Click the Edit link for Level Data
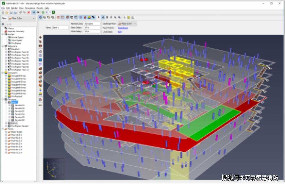Viewport: 285px width, 184px height. (x=120, y=32)
